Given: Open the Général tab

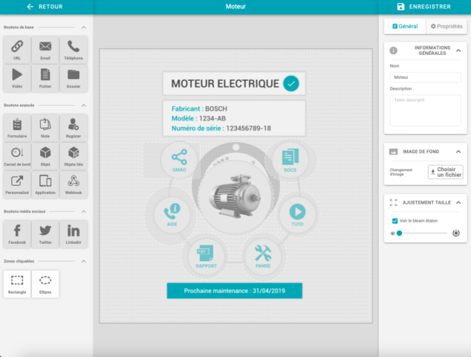Looking at the screenshot, I should [405, 26].
